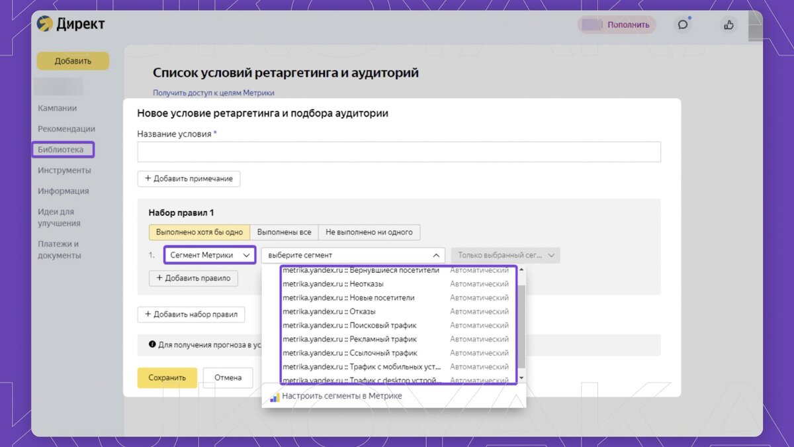Viewport: 794px width, 447px height.
Task: Click the Добавить правило button
Action: pos(193,278)
